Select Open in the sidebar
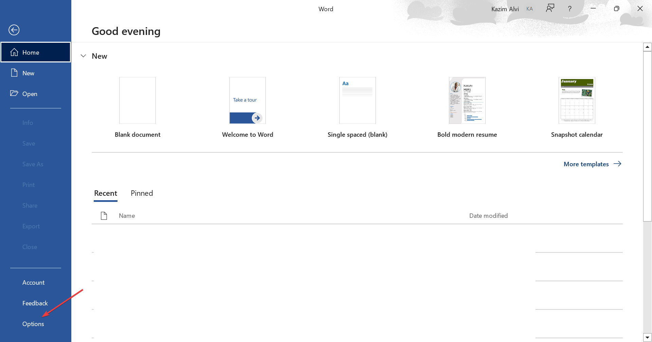This screenshot has width=652, height=342. [36, 94]
